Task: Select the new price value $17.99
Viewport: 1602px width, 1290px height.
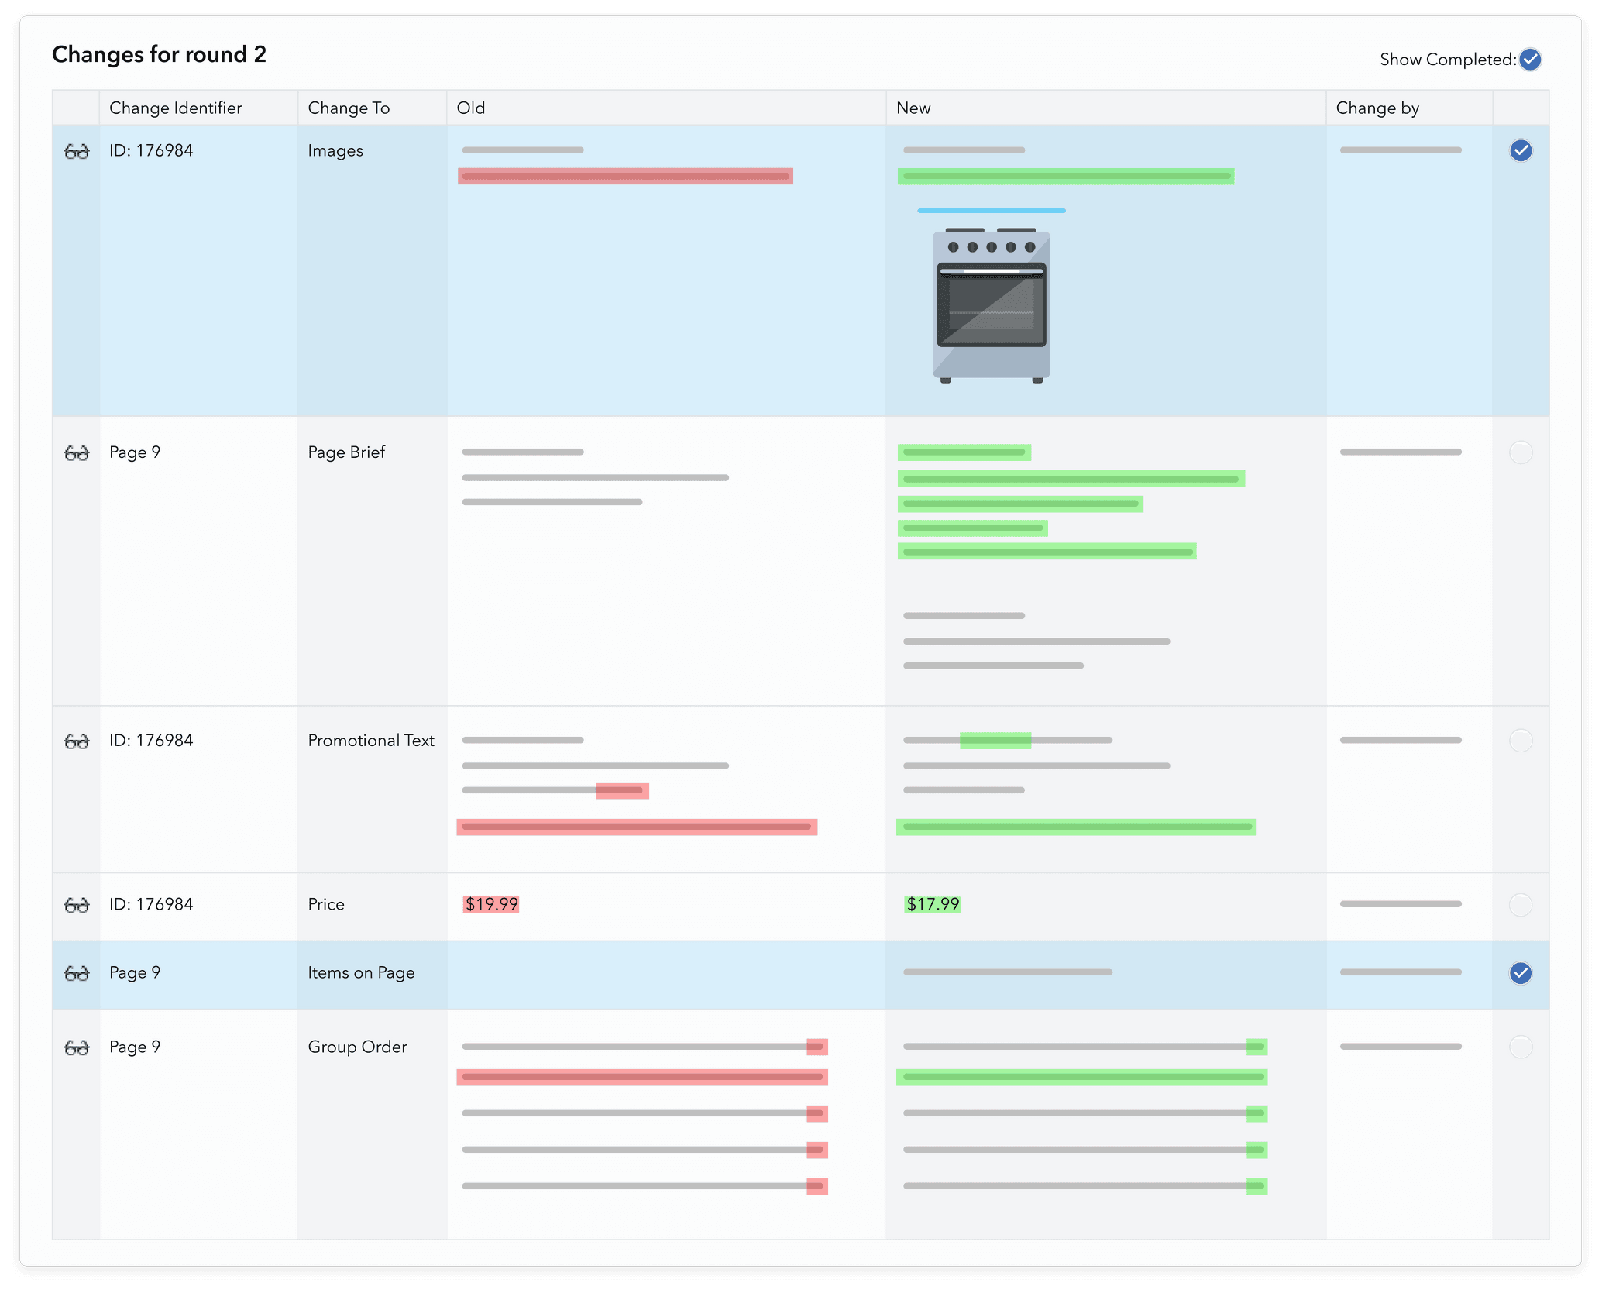Action: 933,904
